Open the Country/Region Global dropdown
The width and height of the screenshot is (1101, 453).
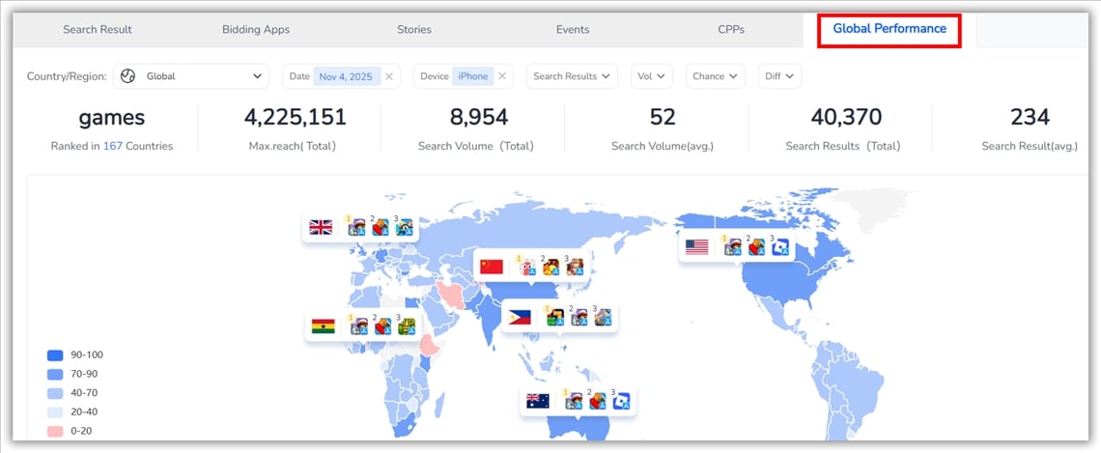191,76
